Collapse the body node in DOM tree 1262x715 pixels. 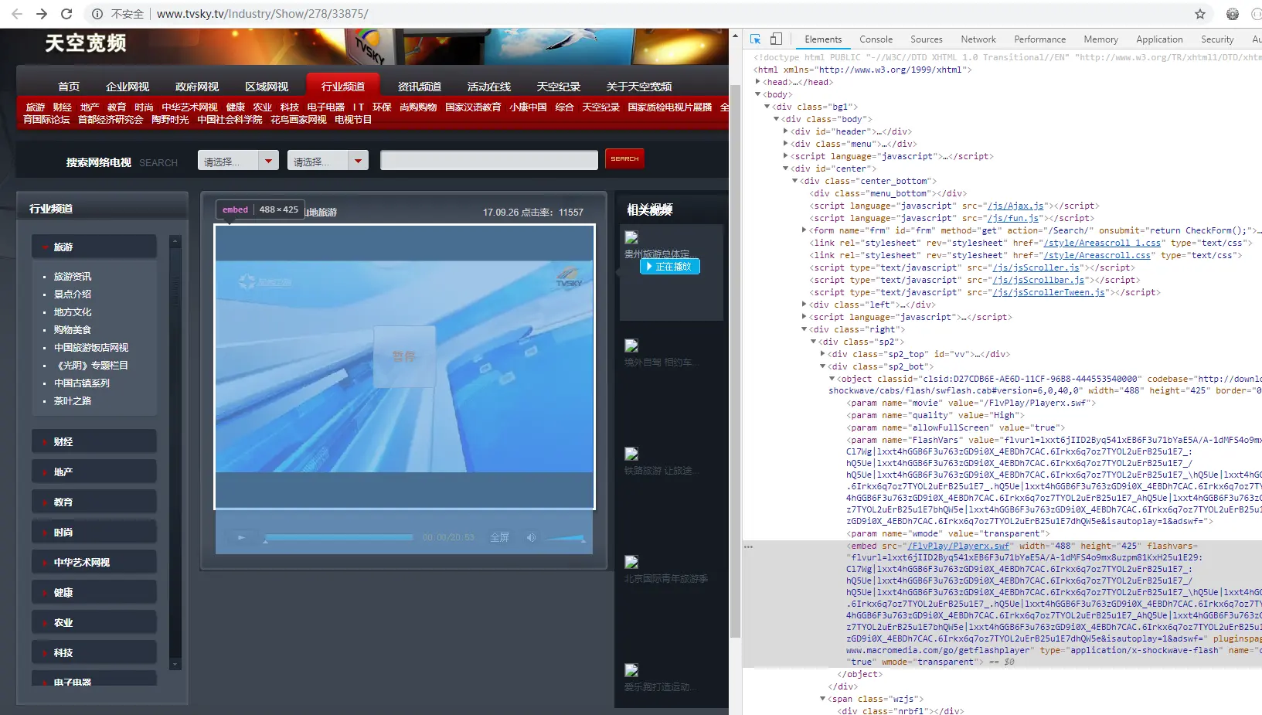[x=758, y=94]
